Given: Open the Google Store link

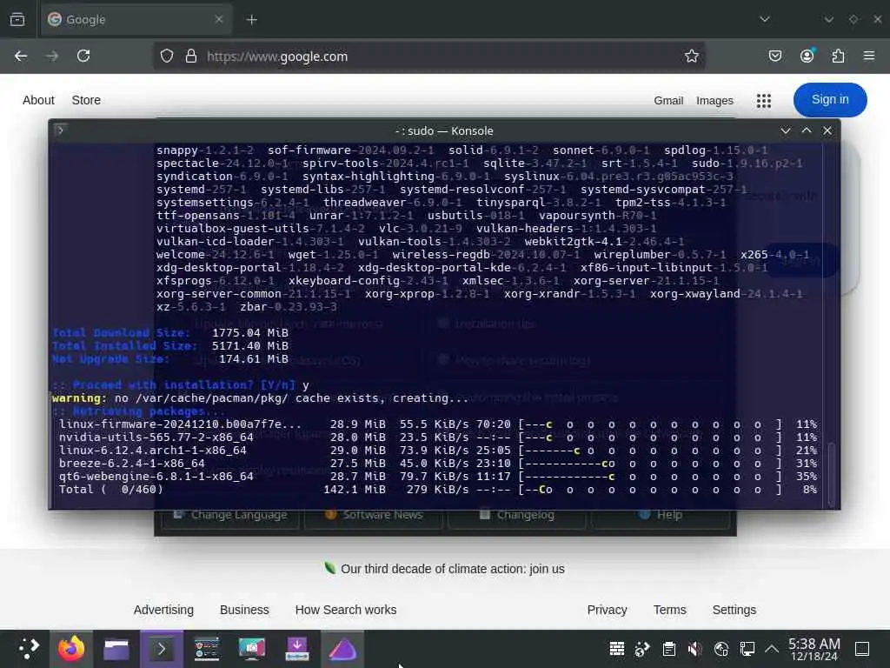Looking at the screenshot, I should tap(86, 100).
